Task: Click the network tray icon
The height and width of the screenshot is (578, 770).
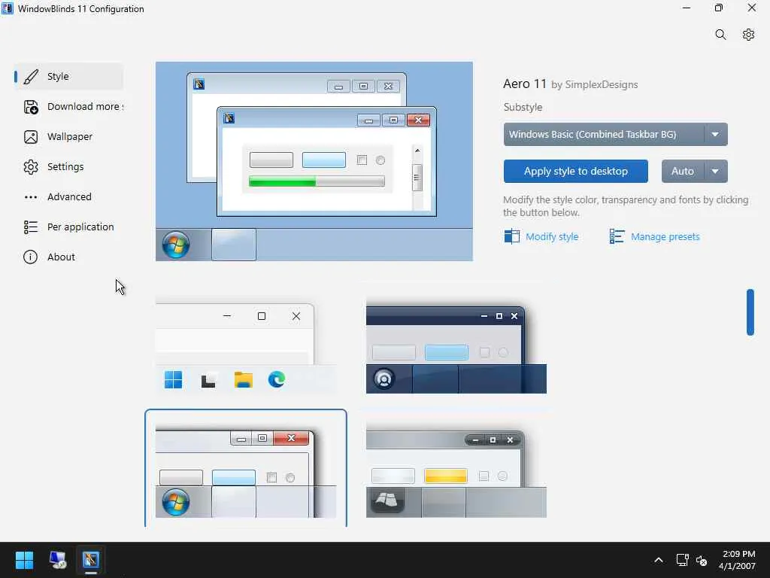Action: point(682,560)
